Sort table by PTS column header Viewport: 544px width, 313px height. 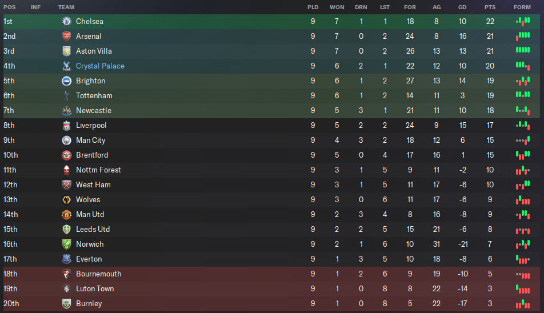coord(490,7)
